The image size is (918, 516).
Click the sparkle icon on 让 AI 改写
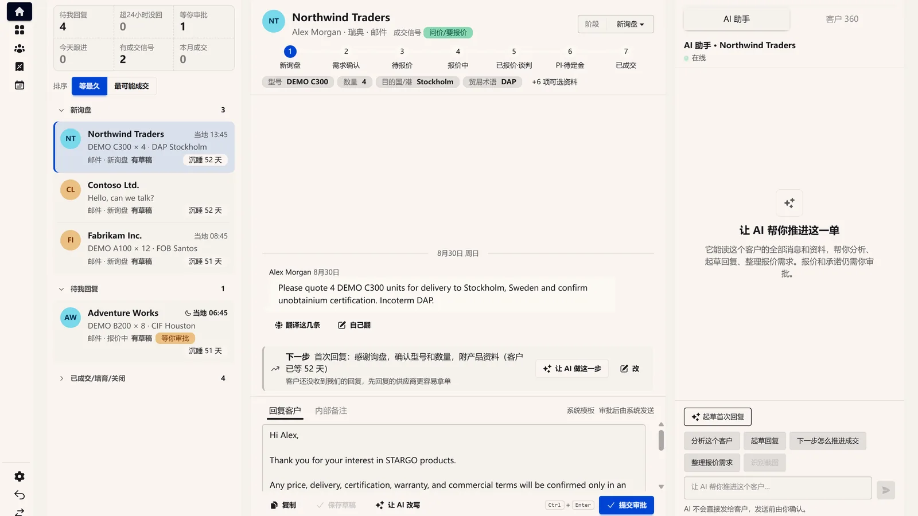(x=380, y=505)
